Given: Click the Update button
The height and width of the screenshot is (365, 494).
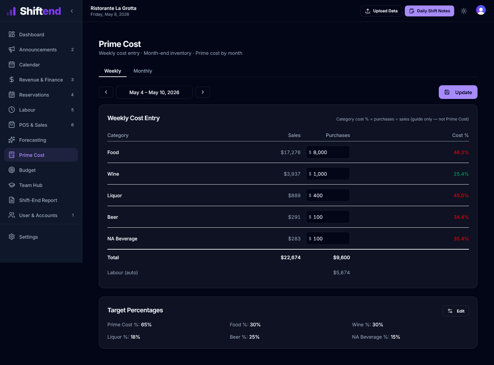Looking at the screenshot, I should click(x=458, y=92).
